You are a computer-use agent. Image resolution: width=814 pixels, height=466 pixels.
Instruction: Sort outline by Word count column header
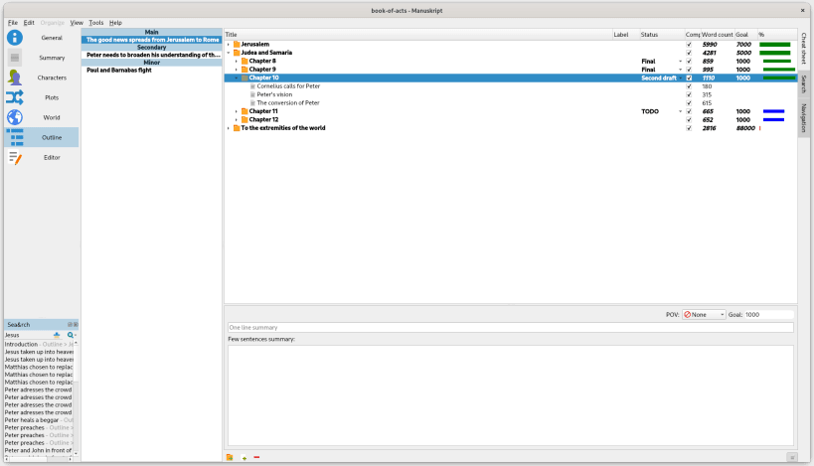pyautogui.click(x=717, y=34)
